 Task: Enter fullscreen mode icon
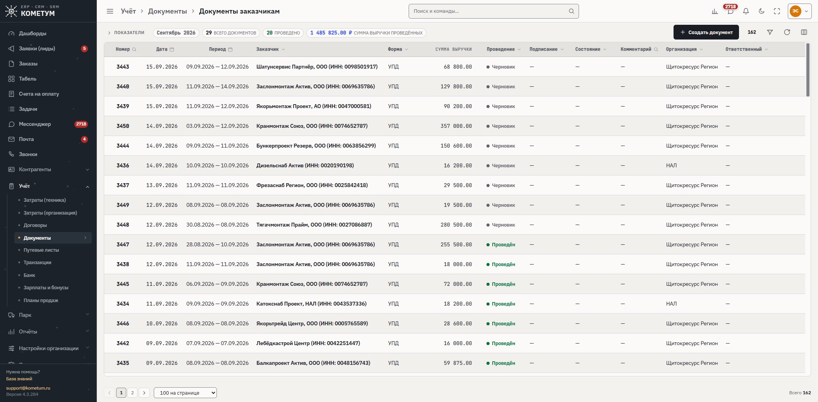point(777,11)
